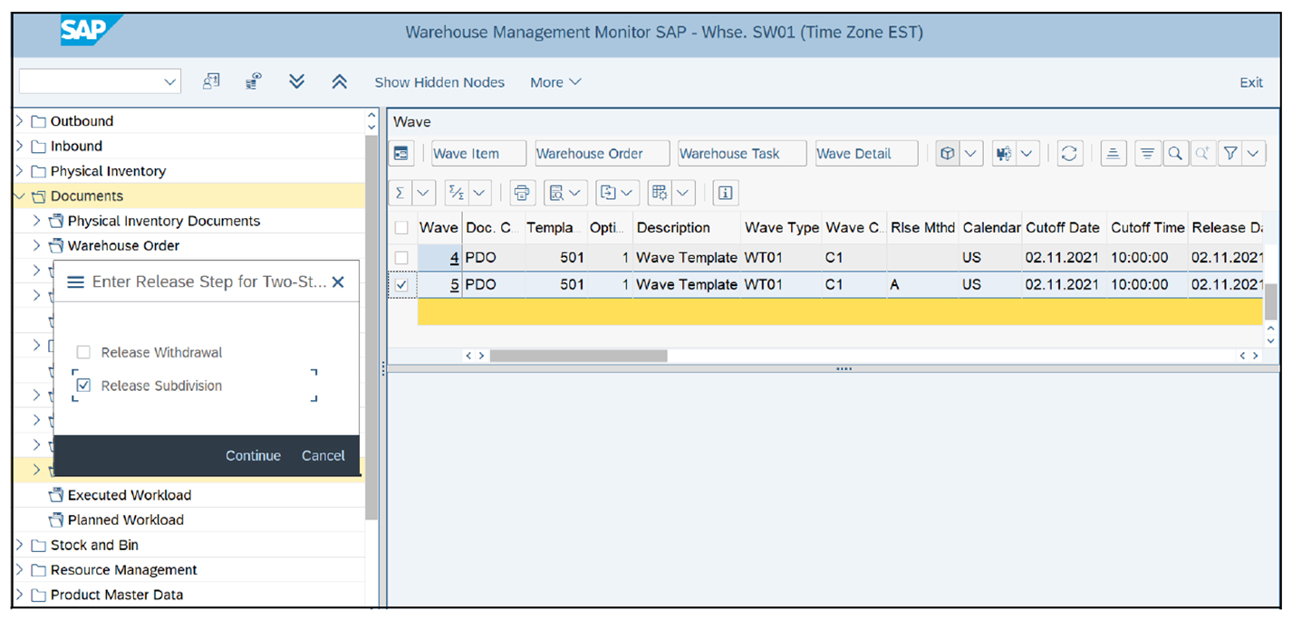Click Show Hidden Nodes
Viewport: 1292px width, 619px height.
pos(439,81)
